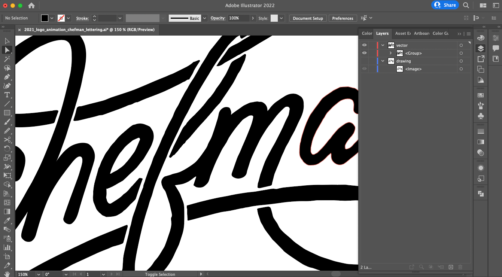Select the Shape Builder tool

tap(7, 185)
